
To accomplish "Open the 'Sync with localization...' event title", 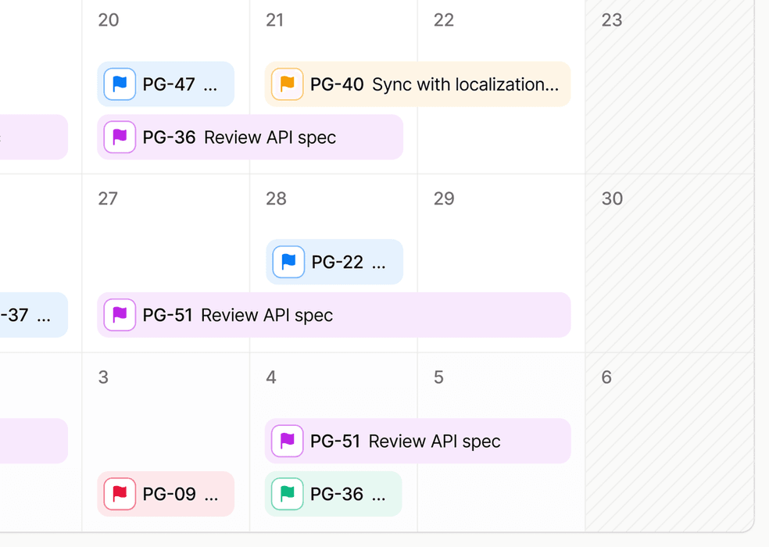I will point(465,84).
